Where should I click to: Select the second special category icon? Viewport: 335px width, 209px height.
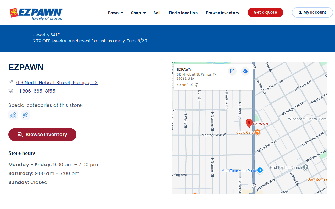point(26,115)
